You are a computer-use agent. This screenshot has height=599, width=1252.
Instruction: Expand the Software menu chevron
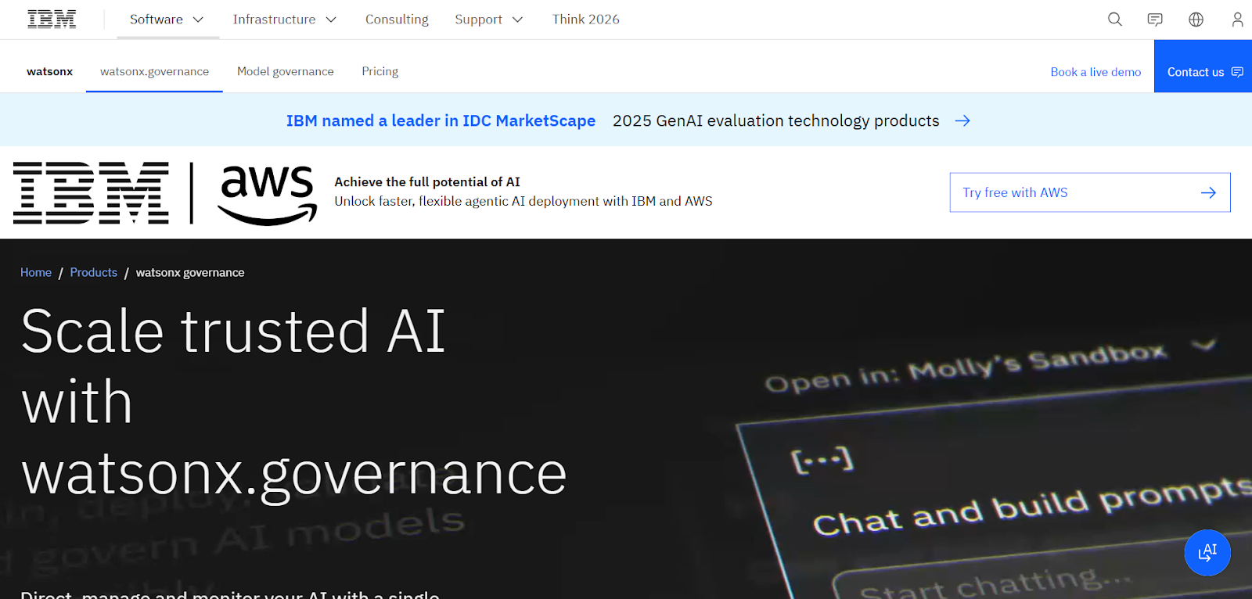click(198, 20)
